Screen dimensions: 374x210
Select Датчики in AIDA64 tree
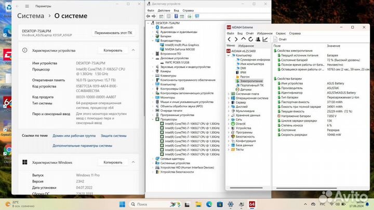click(246, 90)
